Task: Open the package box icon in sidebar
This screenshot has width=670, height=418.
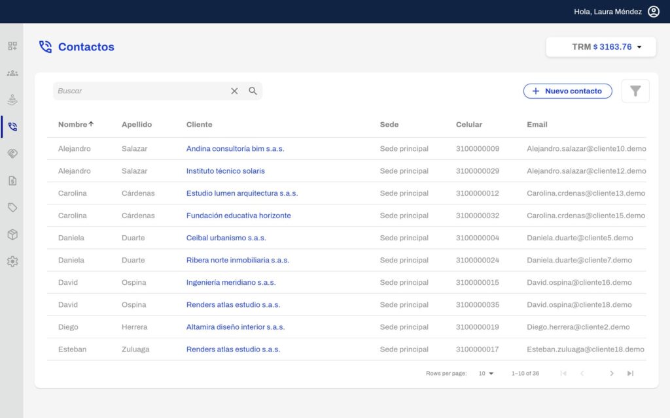Action: click(x=12, y=234)
